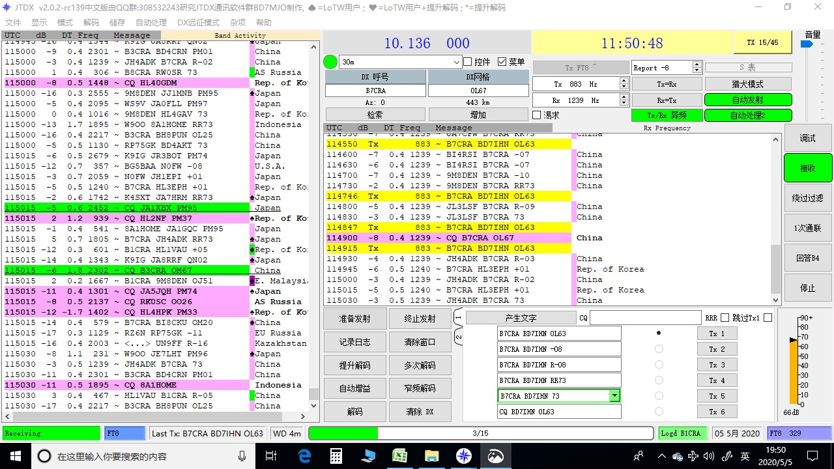Open the DX远征模式 menu
This screenshot has height=469, width=834.
[198, 23]
